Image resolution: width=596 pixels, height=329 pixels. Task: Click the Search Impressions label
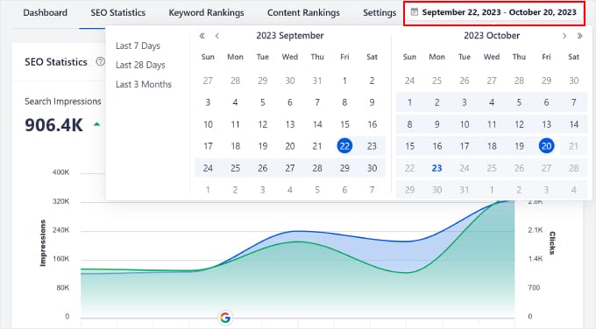(x=63, y=101)
